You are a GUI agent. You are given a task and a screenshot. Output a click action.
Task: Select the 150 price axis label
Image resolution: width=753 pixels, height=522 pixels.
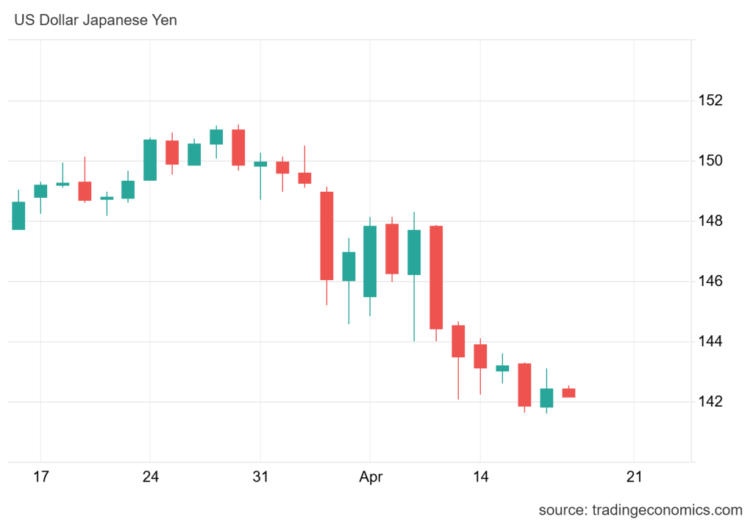click(x=711, y=161)
